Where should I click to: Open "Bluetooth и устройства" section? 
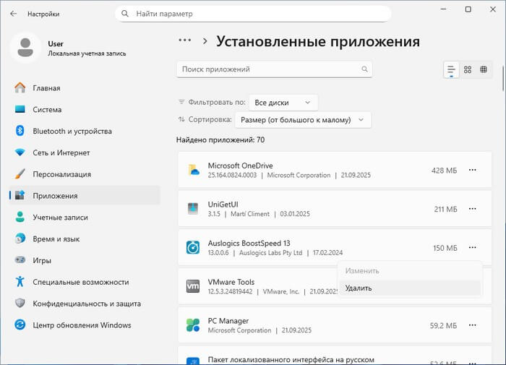(72, 132)
